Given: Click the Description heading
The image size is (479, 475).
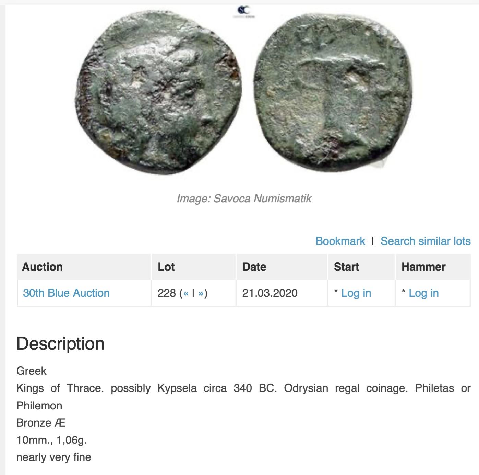Looking at the screenshot, I should pyautogui.click(x=60, y=343).
